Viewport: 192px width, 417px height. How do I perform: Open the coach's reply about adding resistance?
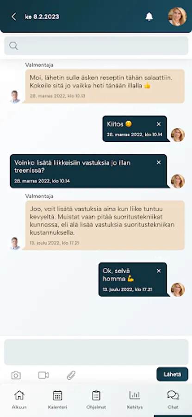click(x=105, y=225)
